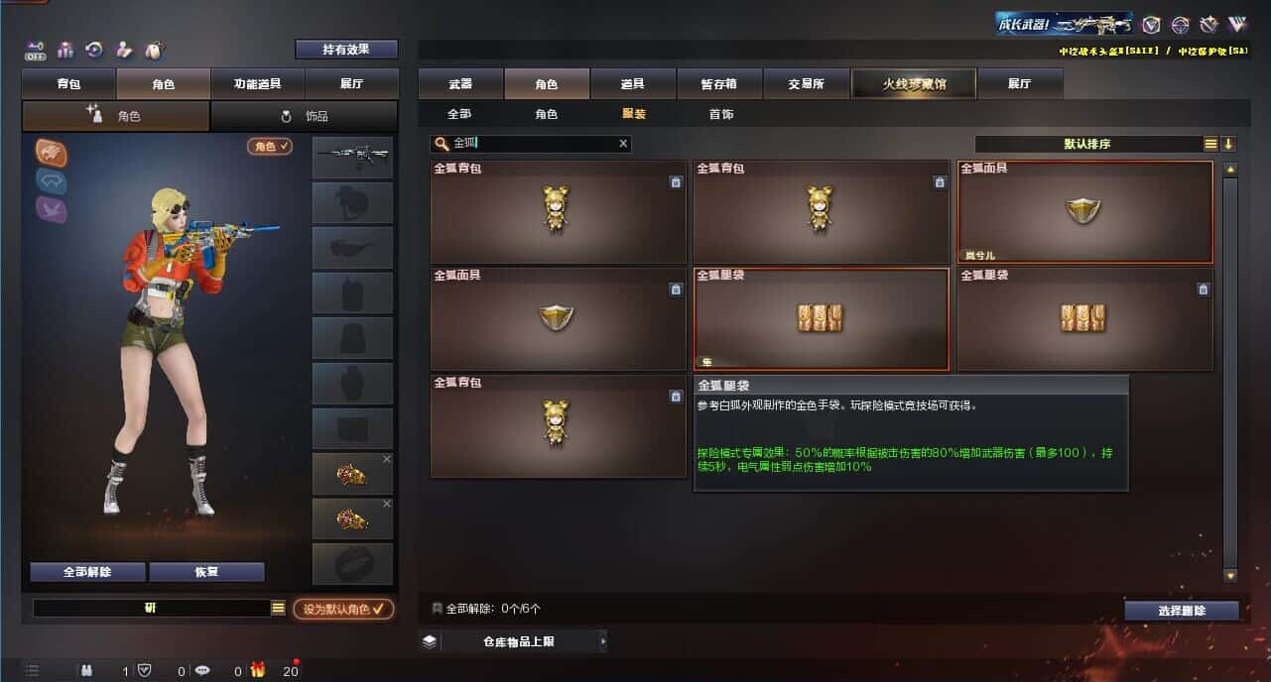Click the crosshair target icon at top right
The image size is (1271, 682).
click(x=1180, y=25)
